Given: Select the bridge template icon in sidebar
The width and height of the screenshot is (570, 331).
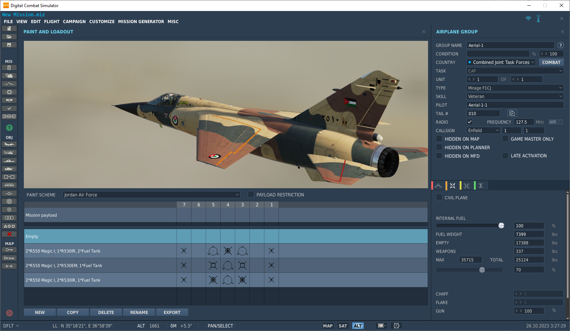Looking at the screenshot, I should tap(9, 185).
